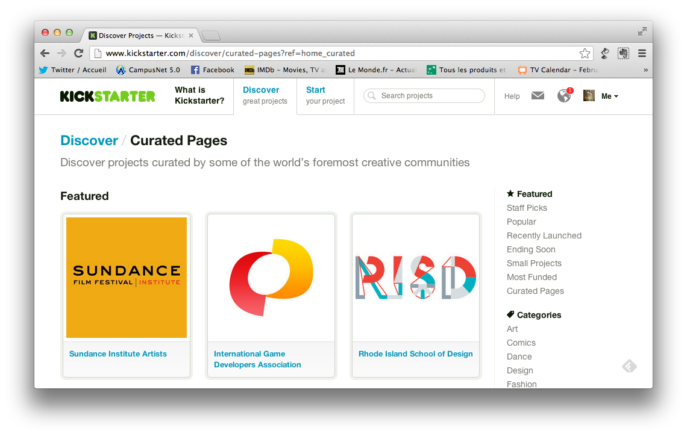The width and height of the screenshot is (687, 436).
Task: Select Small Projects in sidebar
Action: click(534, 264)
